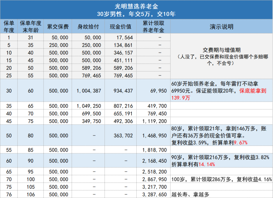Click the cash value "655,191"
This screenshot has width=273, height=198.
tap(123, 113)
